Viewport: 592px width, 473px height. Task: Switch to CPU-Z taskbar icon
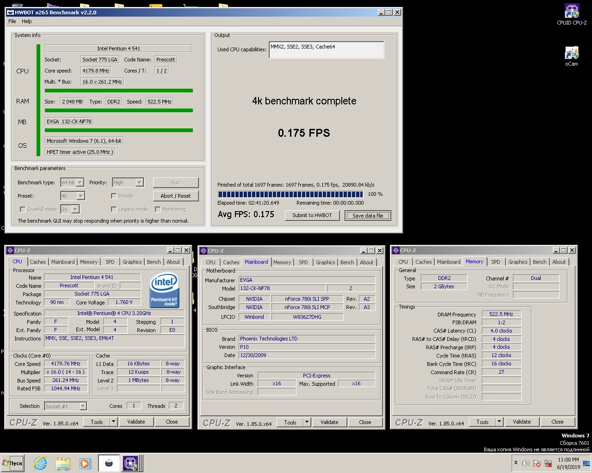pos(130,463)
